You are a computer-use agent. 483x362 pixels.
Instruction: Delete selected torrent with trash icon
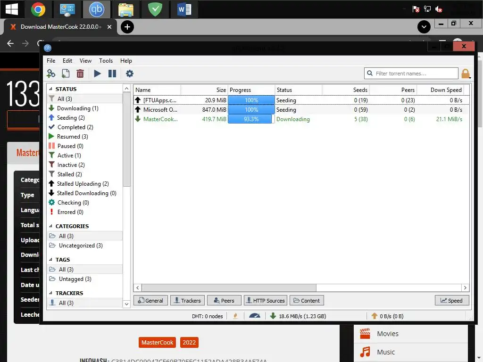[x=80, y=74]
